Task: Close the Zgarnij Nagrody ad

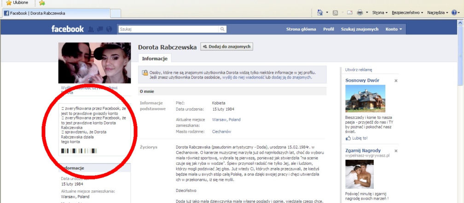Action: pyautogui.click(x=396, y=151)
